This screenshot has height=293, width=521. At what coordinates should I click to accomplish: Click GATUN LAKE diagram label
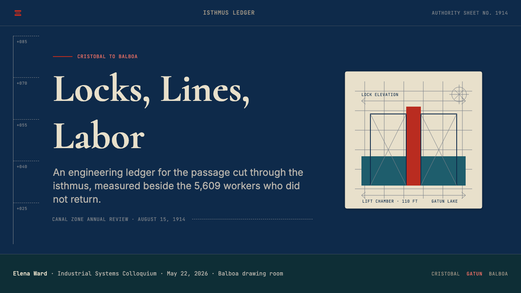[x=444, y=201]
